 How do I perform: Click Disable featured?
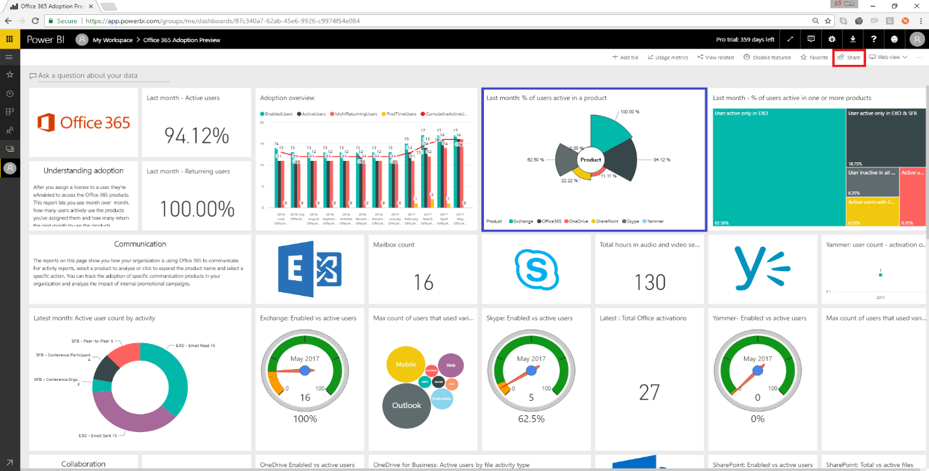(767, 57)
